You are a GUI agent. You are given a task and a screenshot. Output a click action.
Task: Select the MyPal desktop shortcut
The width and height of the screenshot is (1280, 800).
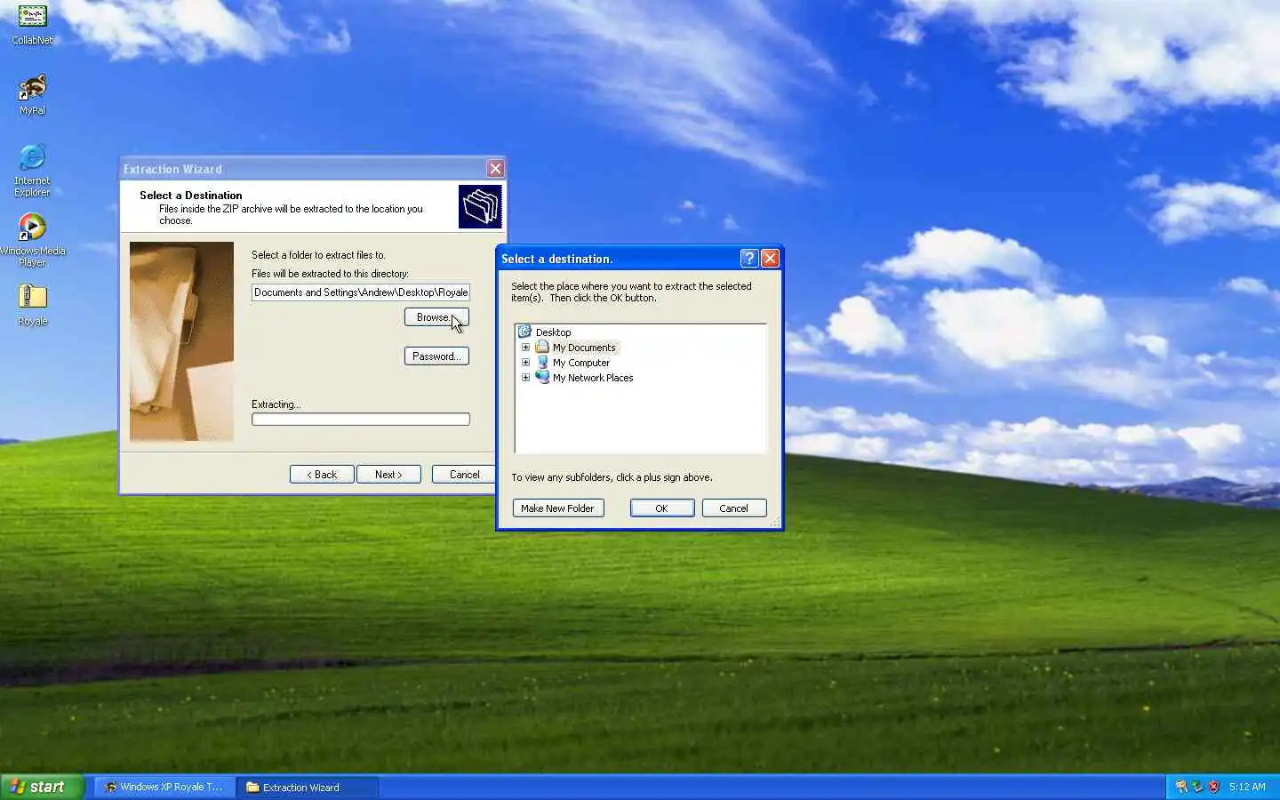[x=32, y=95]
